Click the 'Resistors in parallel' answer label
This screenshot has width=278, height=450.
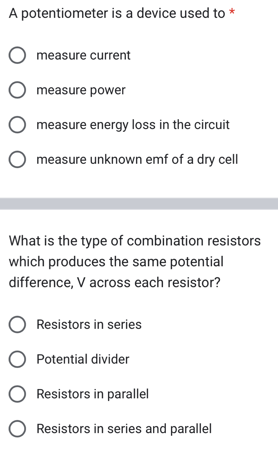pyautogui.click(x=92, y=394)
